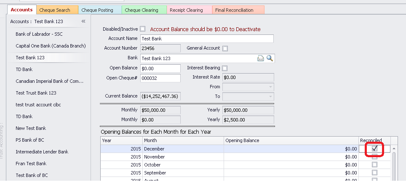Toggle the Disabled/Inactive checkbox
Screen dimensions: 406x182
[x=142, y=29]
